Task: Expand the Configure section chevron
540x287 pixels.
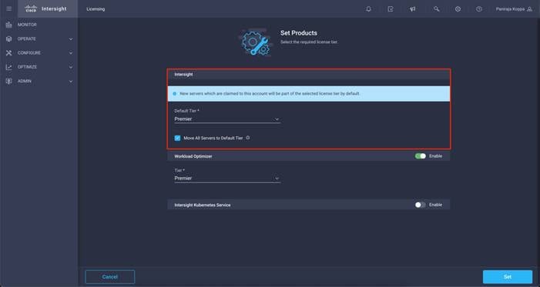Action: point(71,53)
